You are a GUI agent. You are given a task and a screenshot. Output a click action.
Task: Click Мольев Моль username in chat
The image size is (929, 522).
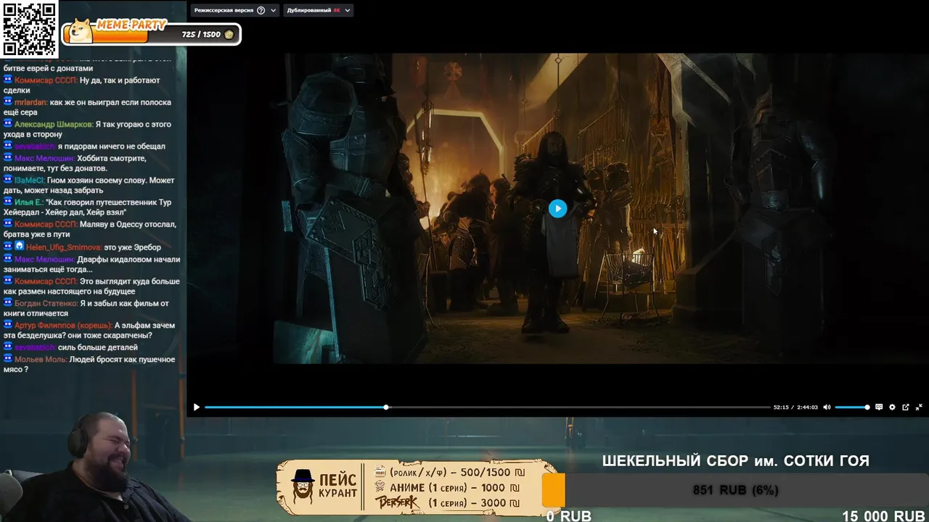41,360
